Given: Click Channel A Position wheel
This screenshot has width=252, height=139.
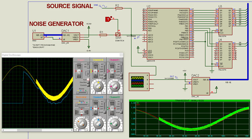Looking at the screenshot, I should click(95, 71).
